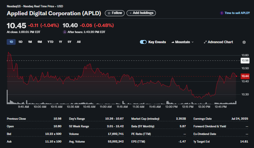The width and height of the screenshot is (254, 148).
Task: Click the Applied Digital Corporation (APLD) title
Action: [x=54, y=13]
